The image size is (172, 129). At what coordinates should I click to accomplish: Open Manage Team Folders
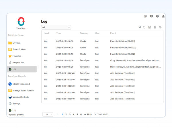point(23,91)
